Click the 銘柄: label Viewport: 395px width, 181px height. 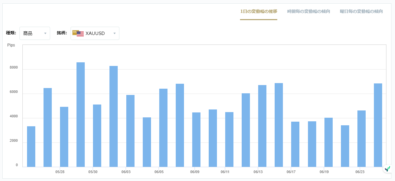(62, 33)
